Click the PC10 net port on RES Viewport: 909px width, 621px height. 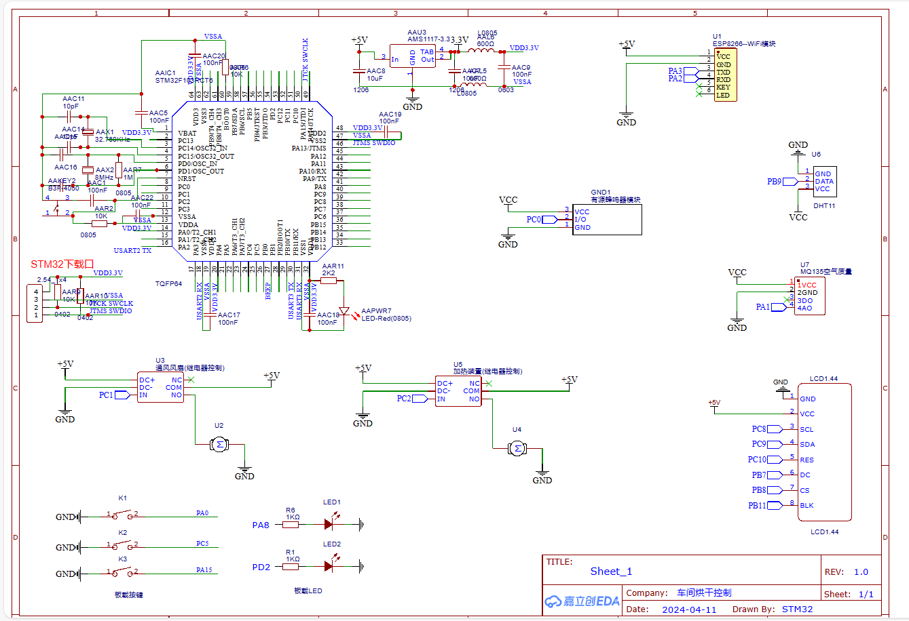(775, 460)
